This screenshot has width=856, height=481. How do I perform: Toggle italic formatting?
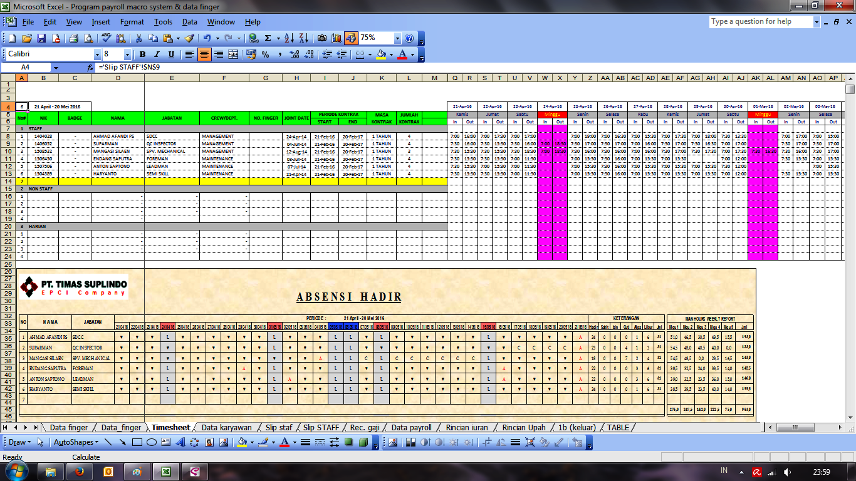(157, 54)
